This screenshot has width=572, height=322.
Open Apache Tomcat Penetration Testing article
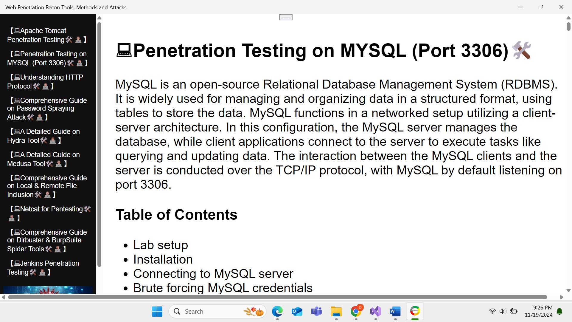pyautogui.click(x=47, y=35)
